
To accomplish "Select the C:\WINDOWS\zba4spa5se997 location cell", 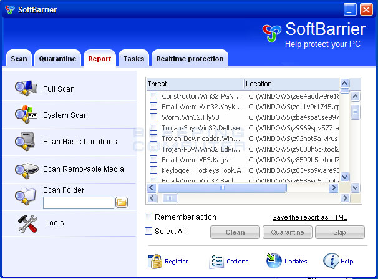I will point(294,117).
